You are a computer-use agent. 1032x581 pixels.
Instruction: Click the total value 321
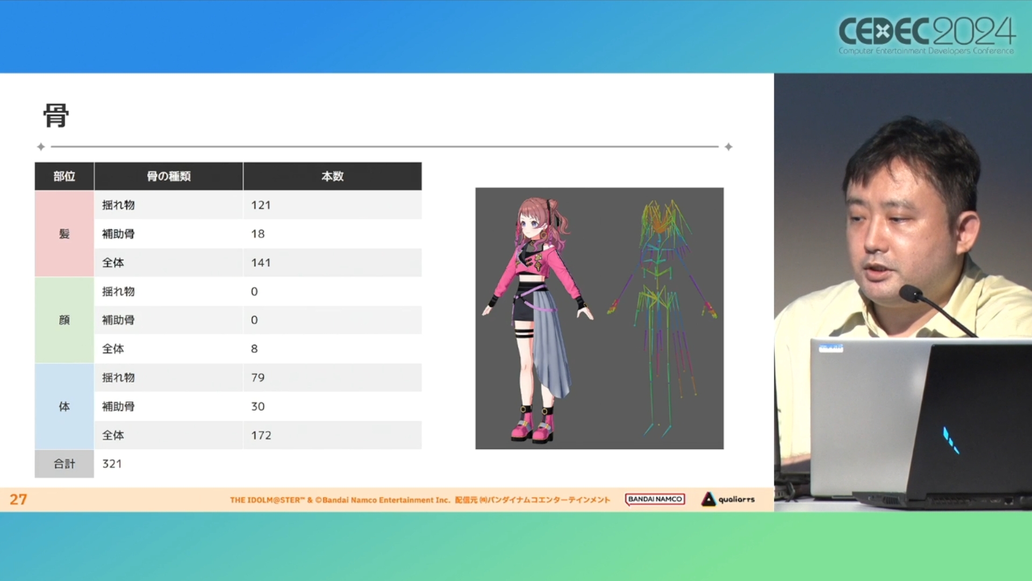(x=112, y=464)
